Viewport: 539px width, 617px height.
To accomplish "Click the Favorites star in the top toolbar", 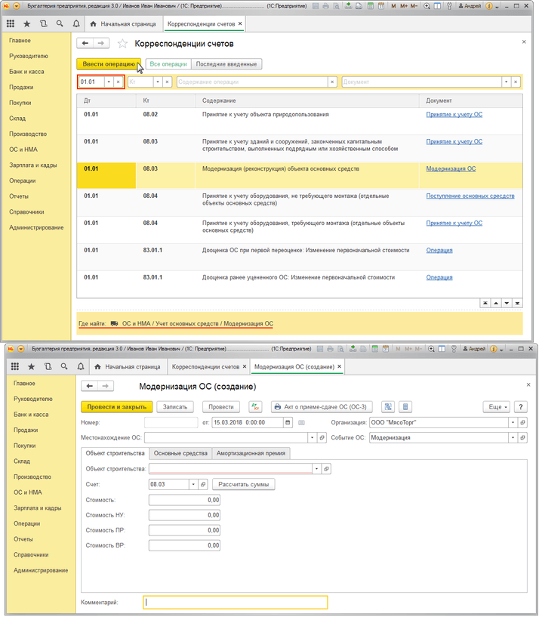I will pyautogui.click(x=31, y=23).
